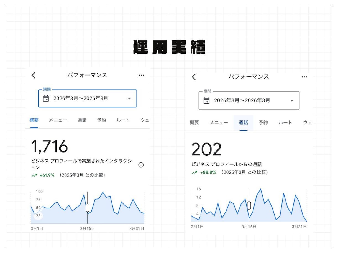Click ビジネス プロフィールからの通話 label
Screen dimensions: 338x254
(x=226, y=164)
